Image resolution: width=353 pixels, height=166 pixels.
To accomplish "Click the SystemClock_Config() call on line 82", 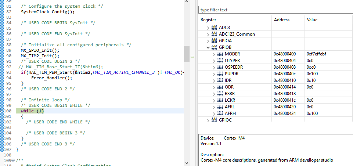I will (x=47, y=12).
